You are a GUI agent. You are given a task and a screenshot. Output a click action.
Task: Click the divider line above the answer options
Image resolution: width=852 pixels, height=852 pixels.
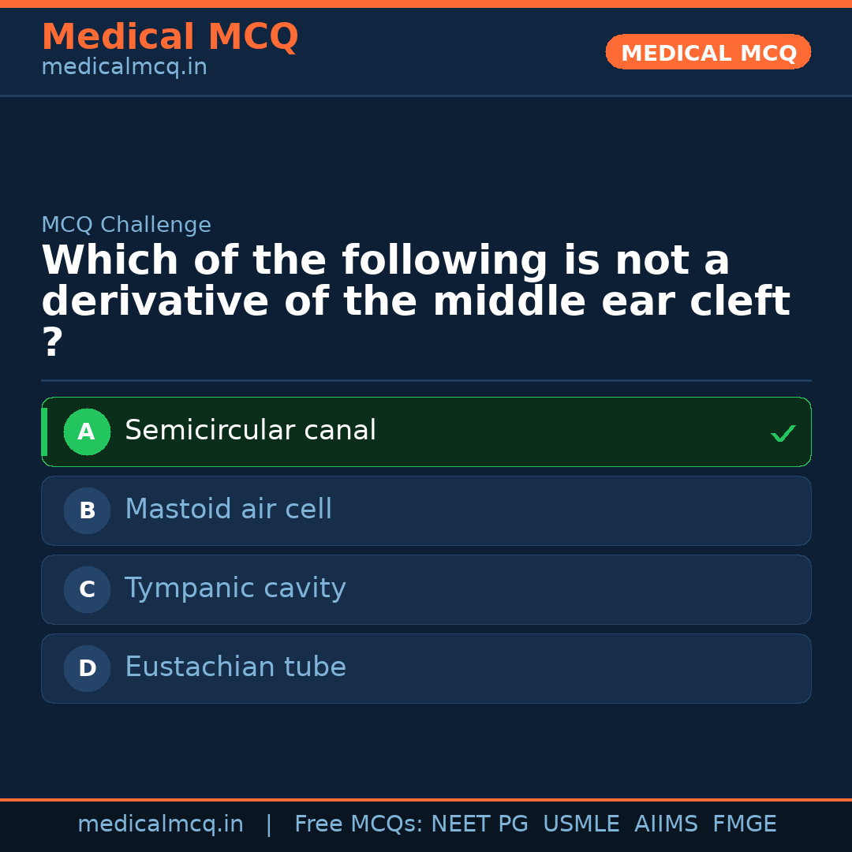(x=426, y=380)
